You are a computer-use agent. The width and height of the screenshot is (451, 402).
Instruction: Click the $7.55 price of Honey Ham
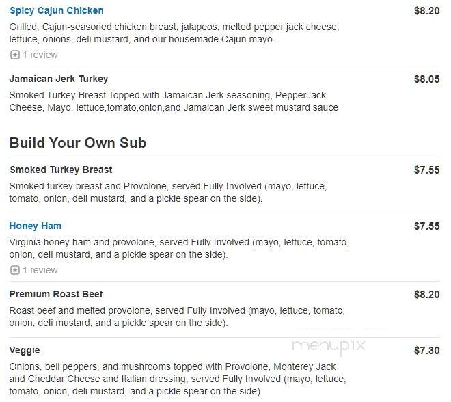(x=427, y=226)
